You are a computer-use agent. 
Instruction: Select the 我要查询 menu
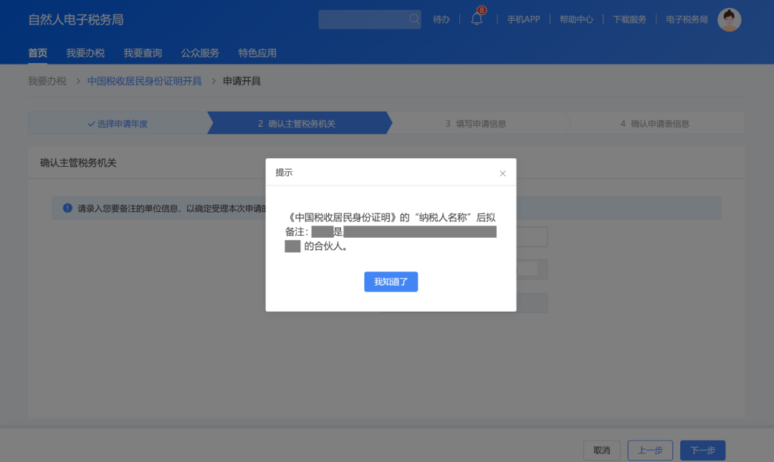[x=143, y=53]
